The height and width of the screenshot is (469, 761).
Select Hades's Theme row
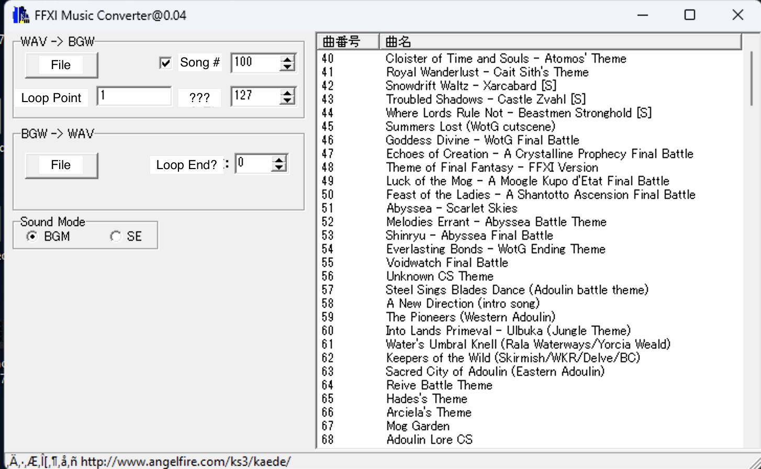click(x=530, y=399)
